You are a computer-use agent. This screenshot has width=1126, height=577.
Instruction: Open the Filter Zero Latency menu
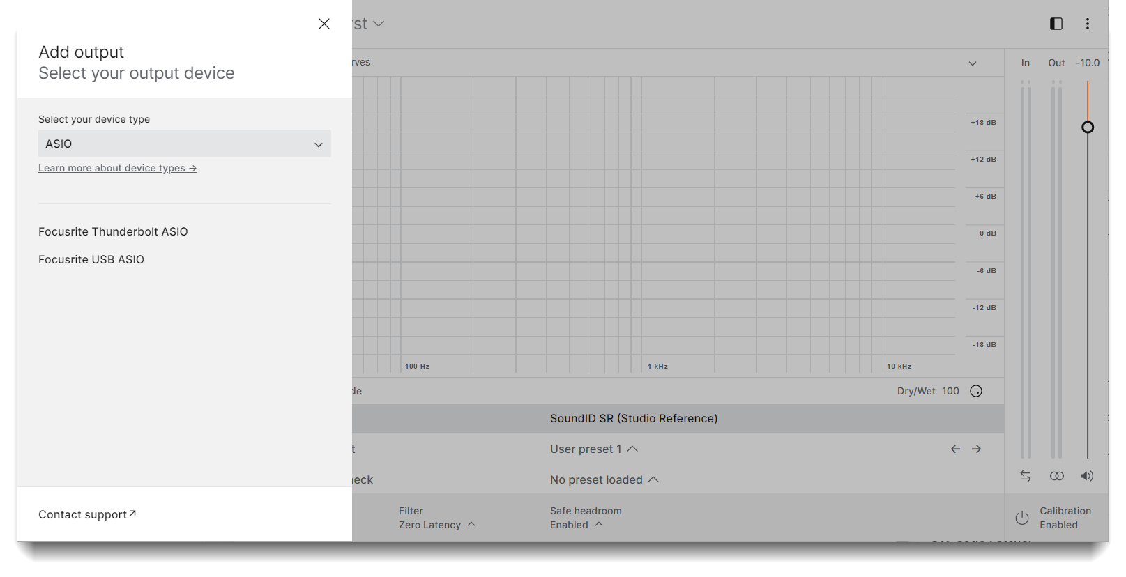(437, 518)
